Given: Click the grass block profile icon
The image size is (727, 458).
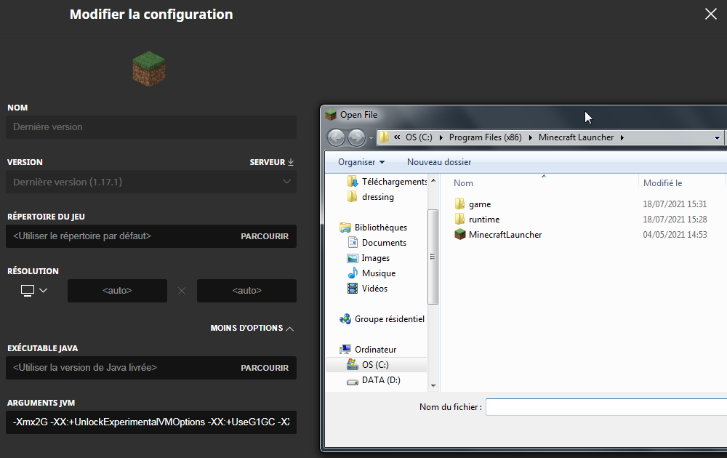Looking at the screenshot, I should click(x=149, y=69).
